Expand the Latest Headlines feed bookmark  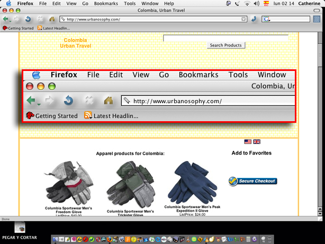point(53,28)
